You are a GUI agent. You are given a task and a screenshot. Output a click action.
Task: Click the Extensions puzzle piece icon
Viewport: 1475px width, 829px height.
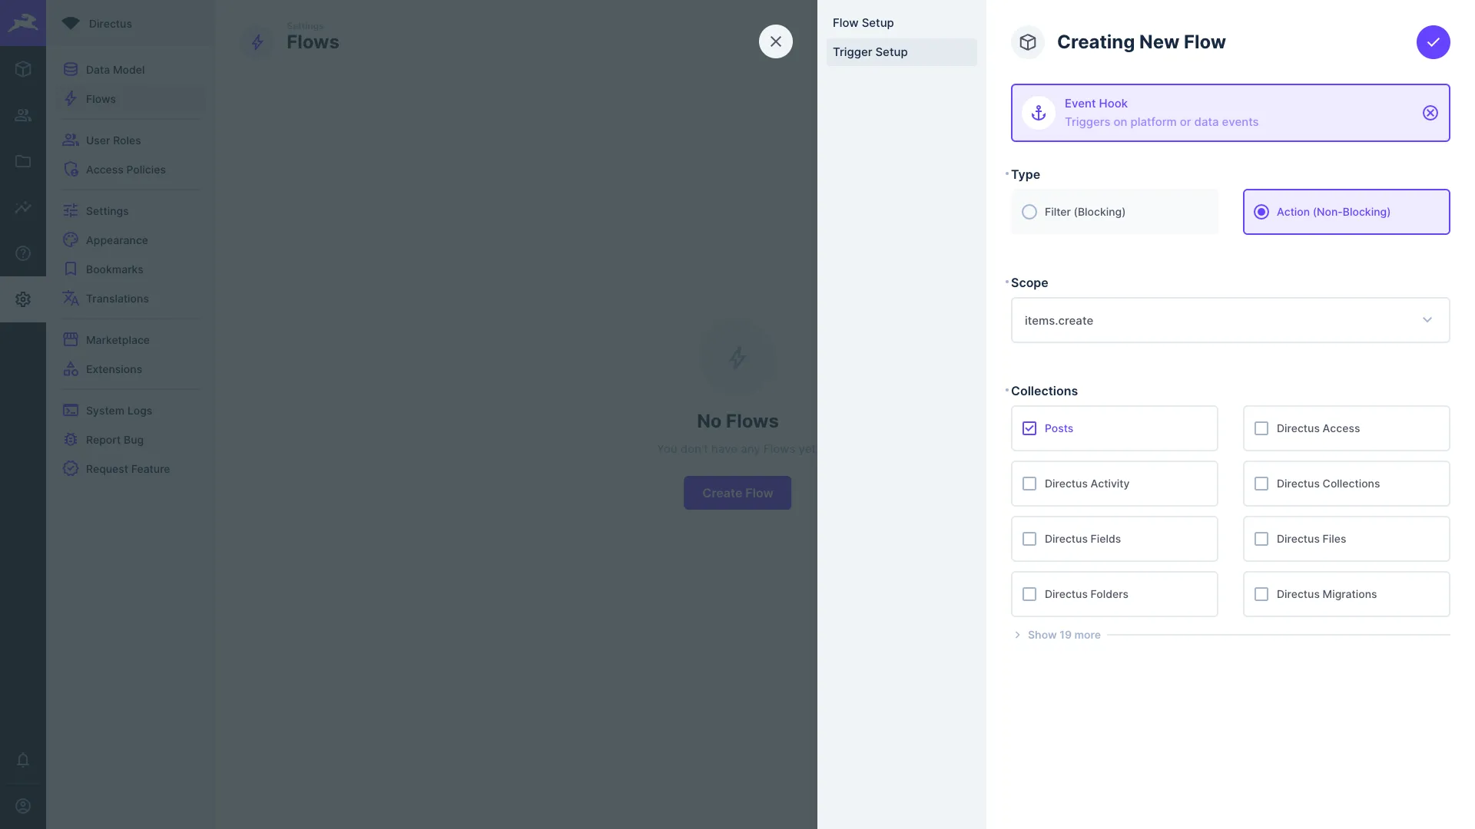[71, 369]
